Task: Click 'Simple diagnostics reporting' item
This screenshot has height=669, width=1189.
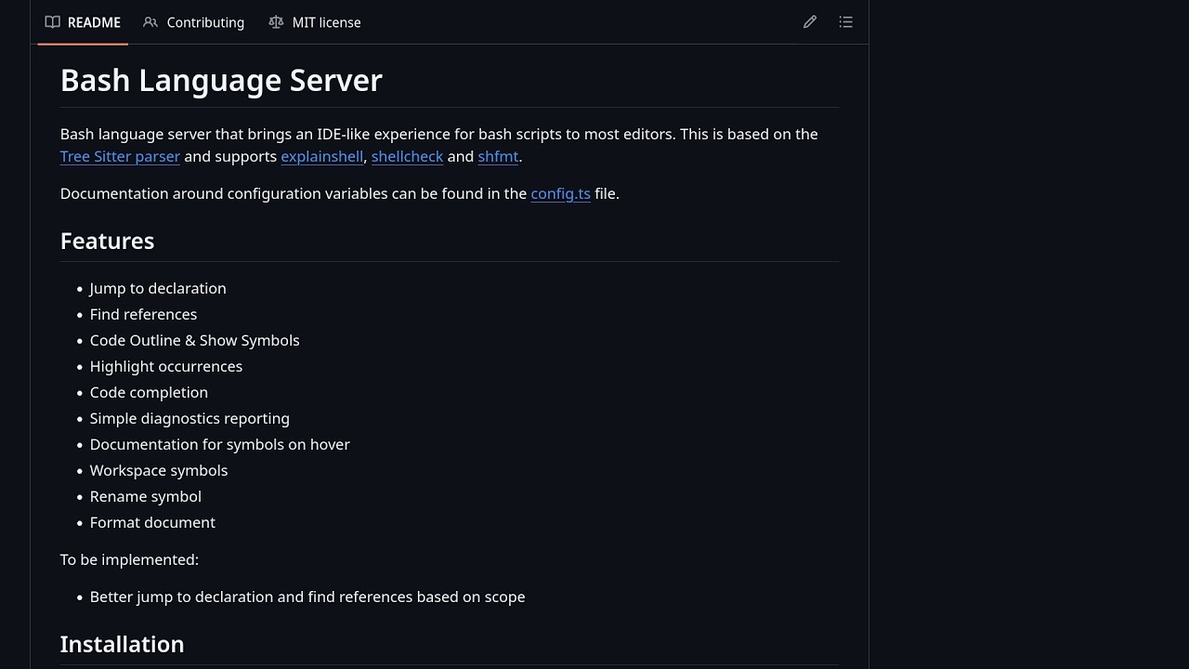Action: tap(189, 418)
